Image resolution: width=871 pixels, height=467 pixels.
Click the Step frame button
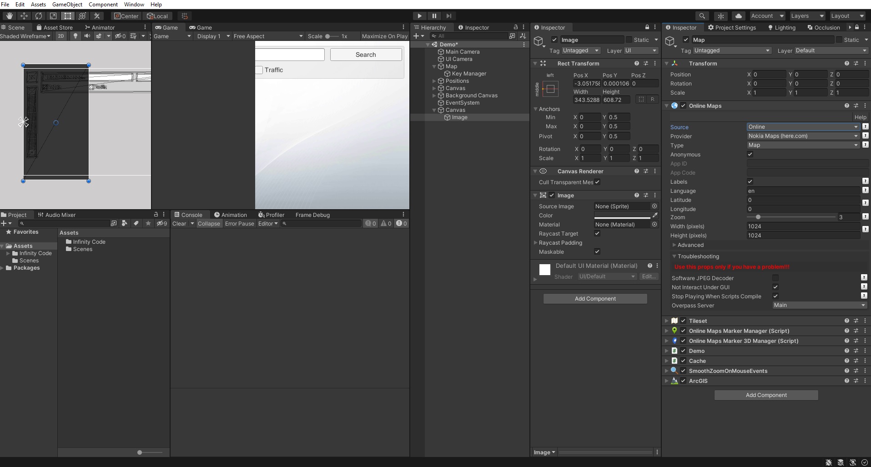(448, 16)
